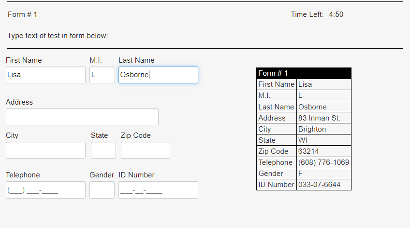
Task: Click the First Name input field
Action: click(45, 75)
